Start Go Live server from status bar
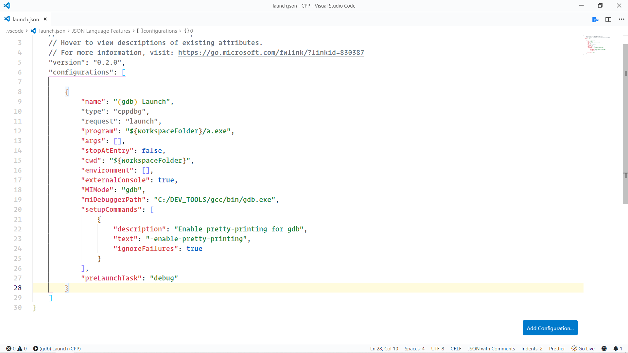 click(x=583, y=349)
